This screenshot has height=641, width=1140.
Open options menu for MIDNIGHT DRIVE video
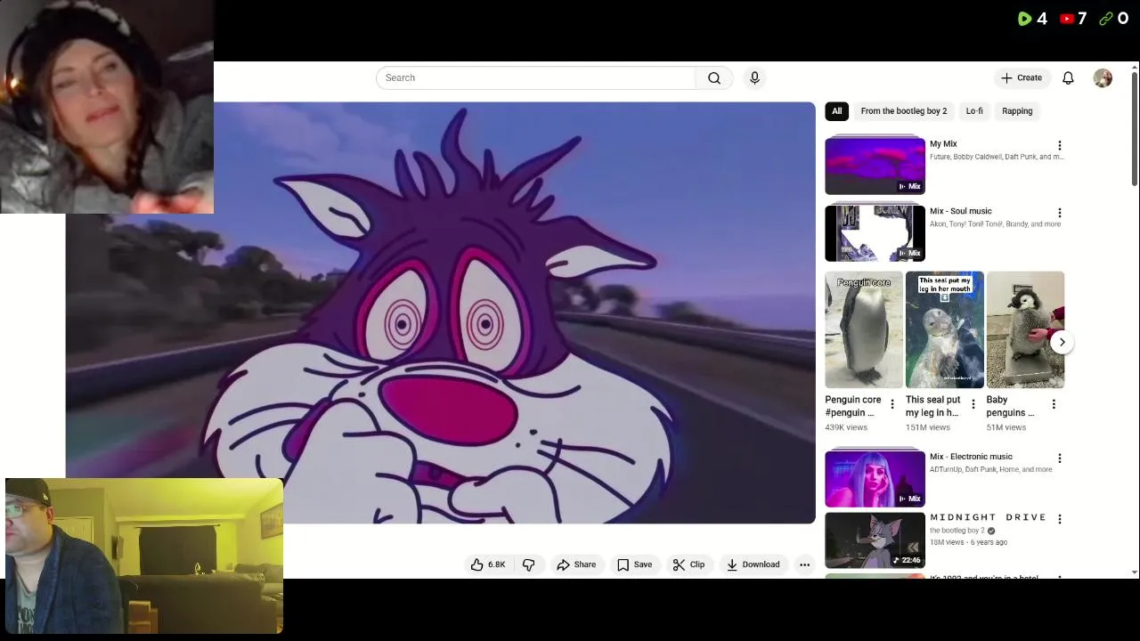[1059, 518]
